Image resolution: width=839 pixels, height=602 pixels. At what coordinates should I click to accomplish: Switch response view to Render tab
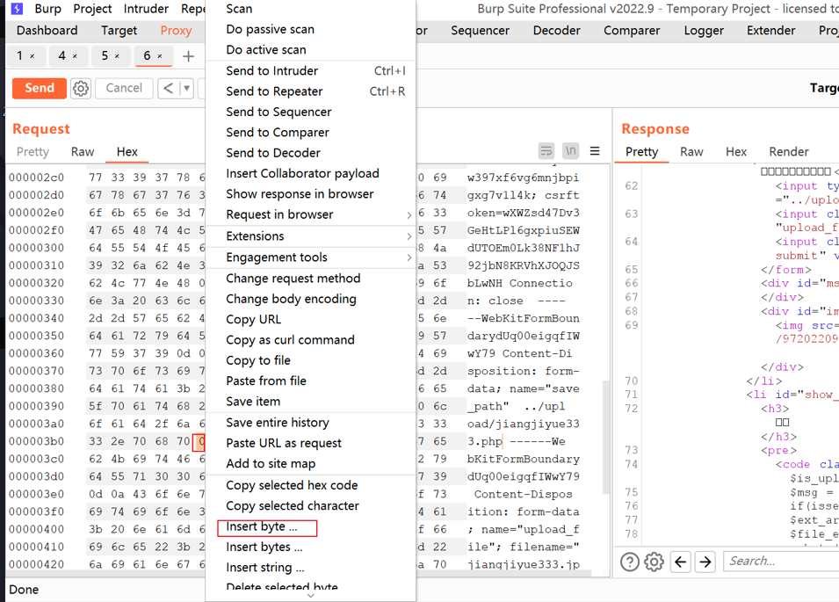(788, 152)
